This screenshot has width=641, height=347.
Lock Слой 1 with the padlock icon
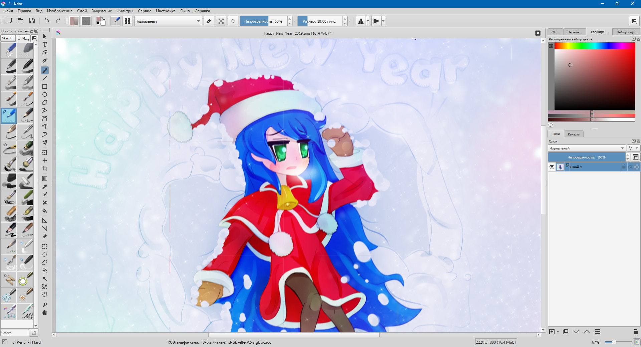[624, 167]
